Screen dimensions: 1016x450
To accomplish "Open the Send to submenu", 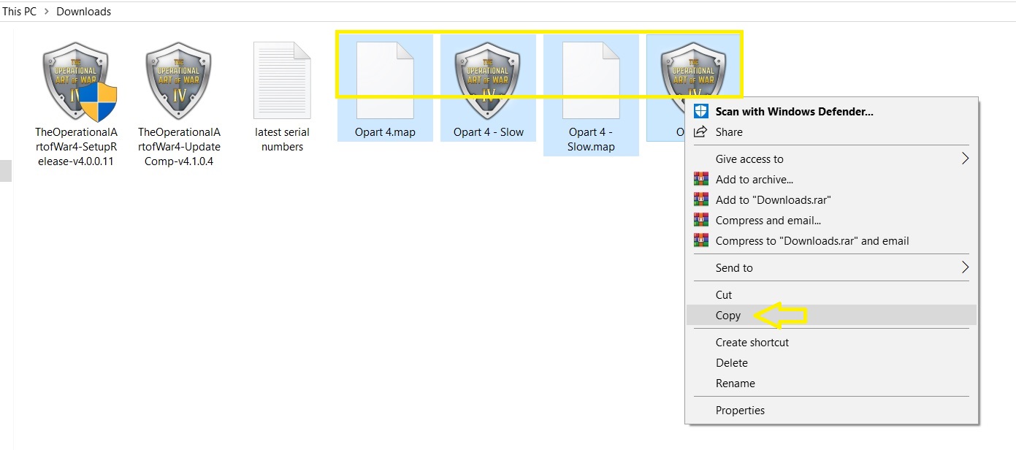I will tap(831, 267).
